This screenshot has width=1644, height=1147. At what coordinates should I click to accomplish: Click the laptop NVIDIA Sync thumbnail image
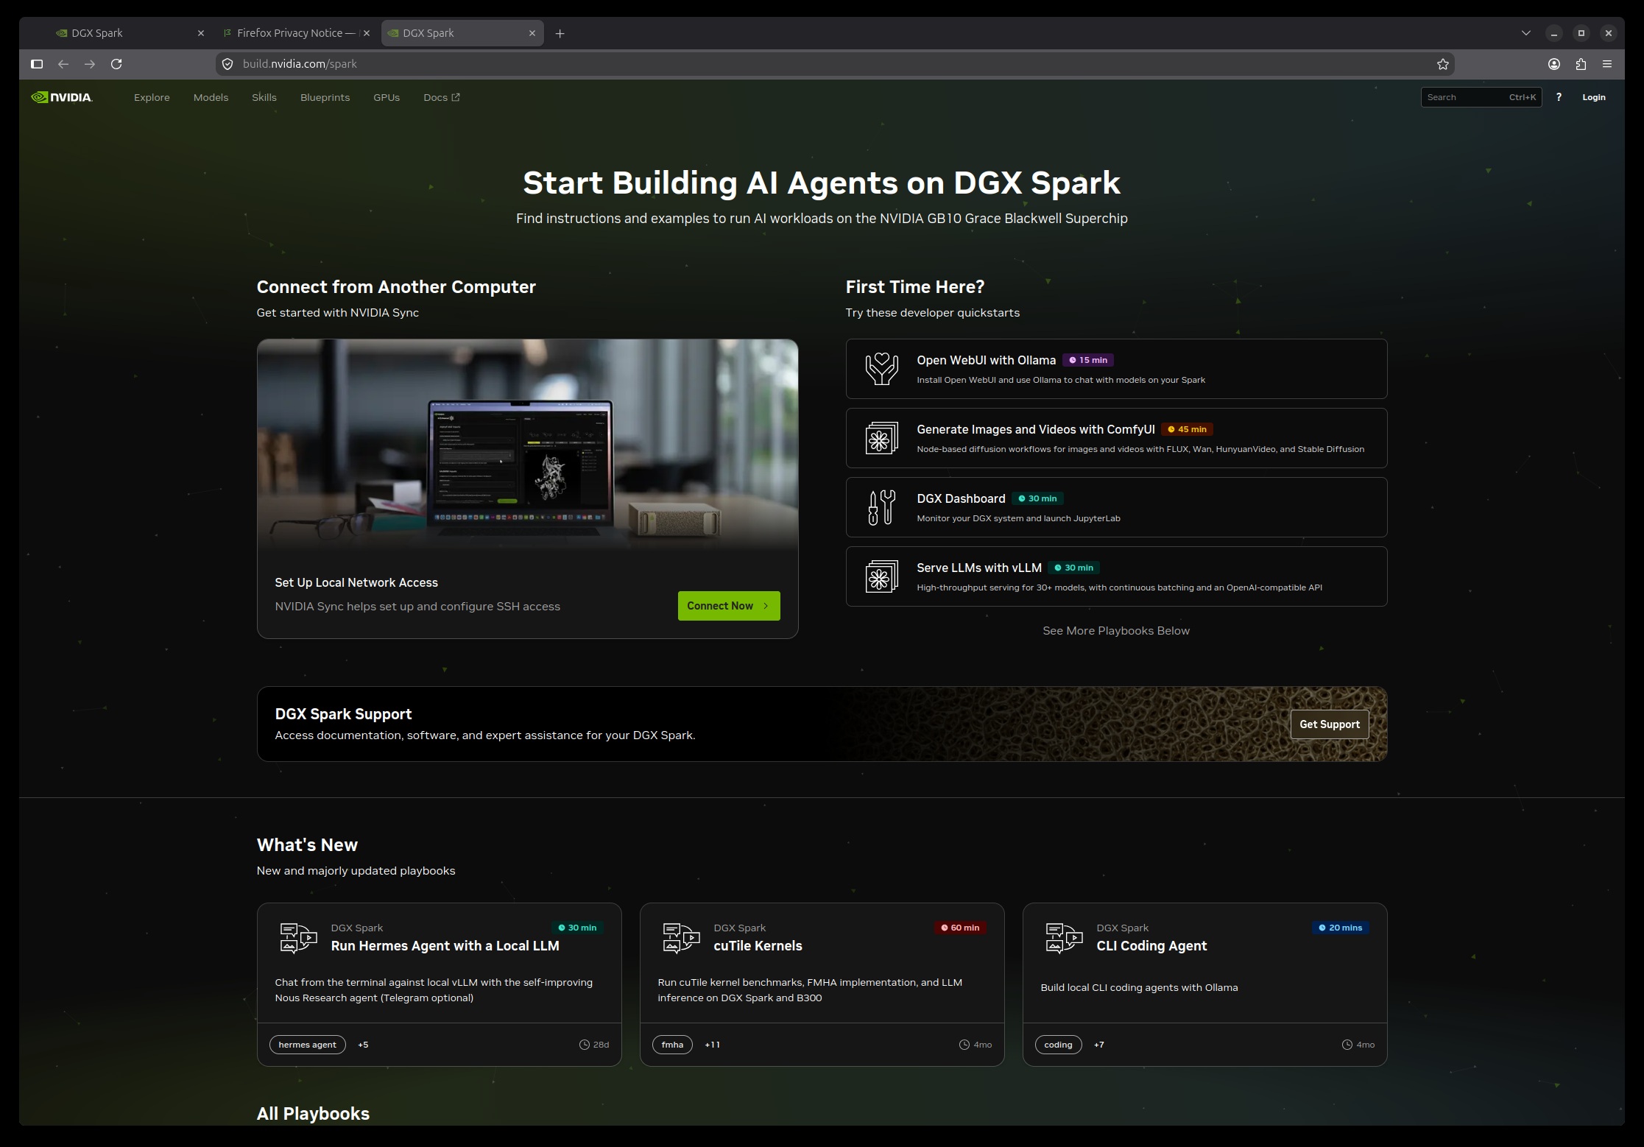point(527,446)
